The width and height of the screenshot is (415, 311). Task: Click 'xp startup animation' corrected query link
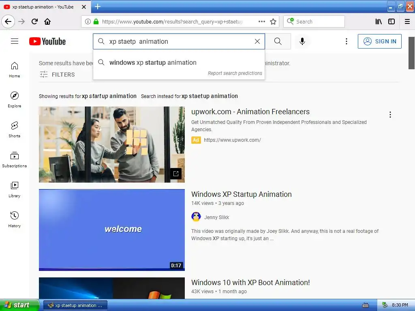tap(109, 96)
